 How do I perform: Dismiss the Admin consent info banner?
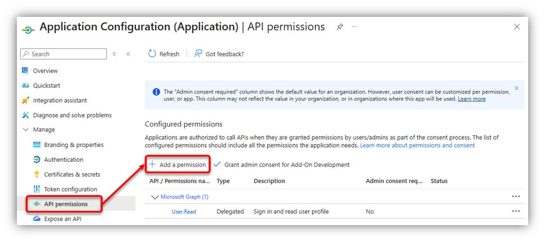[x=516, y=88]
